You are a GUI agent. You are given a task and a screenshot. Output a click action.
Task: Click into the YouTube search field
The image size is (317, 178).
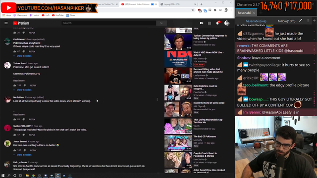(x=109, y=23)
